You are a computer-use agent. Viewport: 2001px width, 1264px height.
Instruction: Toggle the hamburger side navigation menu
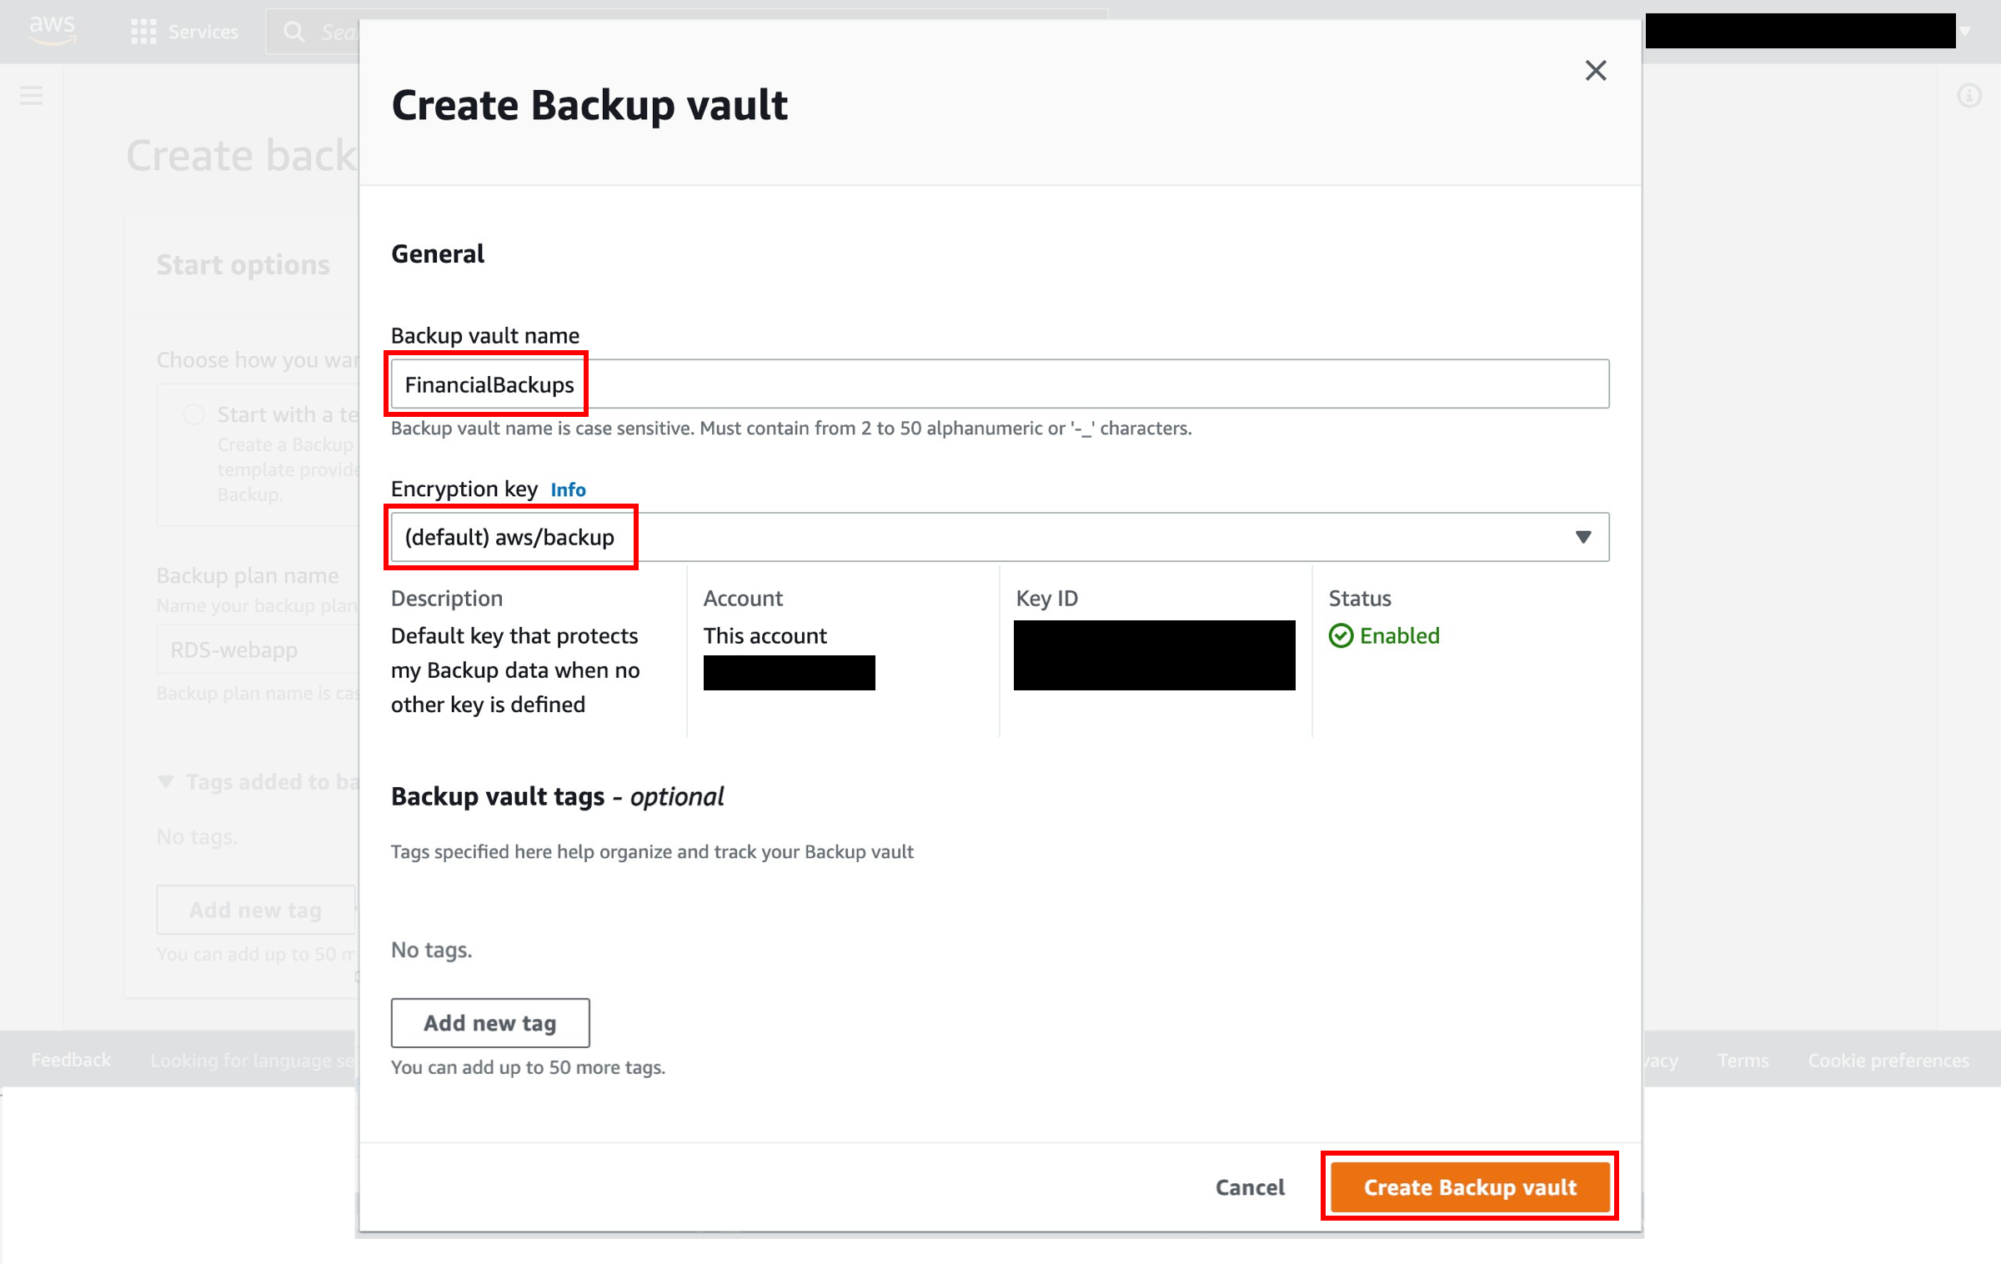click(x=31, y=95)
